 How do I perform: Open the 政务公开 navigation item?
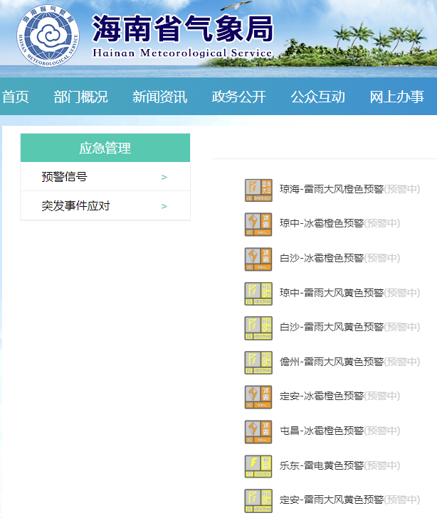click(239, 97)
